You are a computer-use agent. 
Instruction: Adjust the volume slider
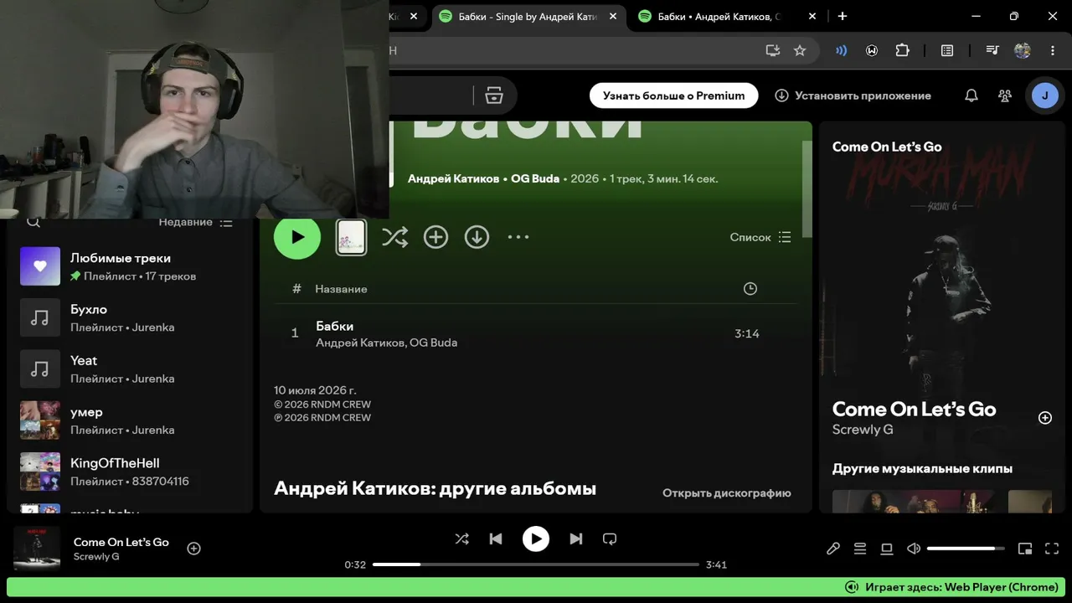point(966,549)
